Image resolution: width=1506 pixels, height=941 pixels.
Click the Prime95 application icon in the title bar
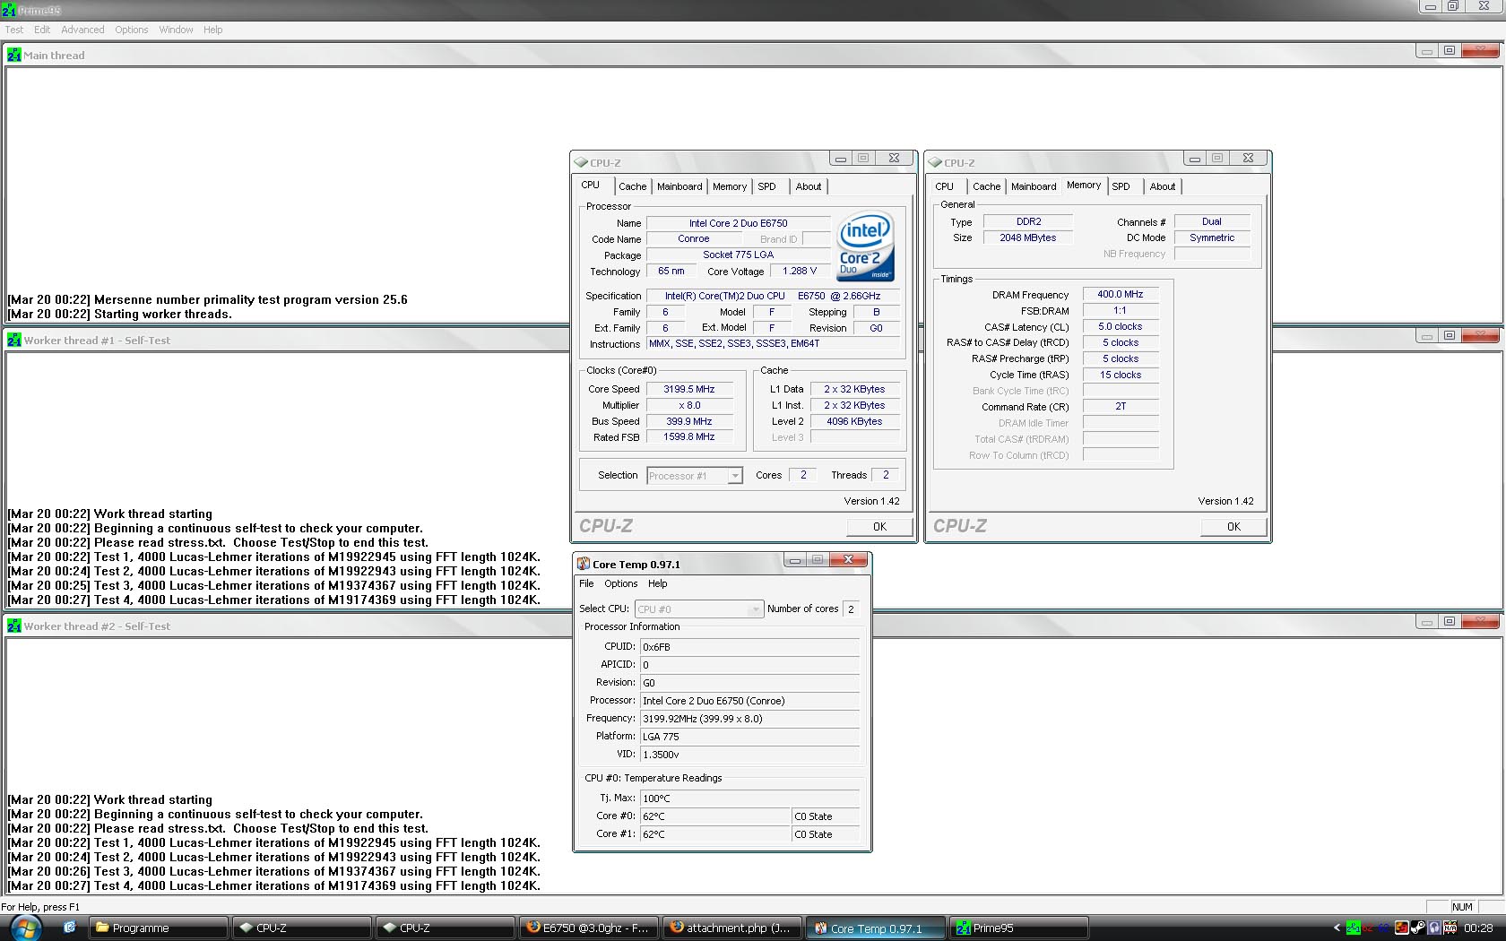click(9, 10)
